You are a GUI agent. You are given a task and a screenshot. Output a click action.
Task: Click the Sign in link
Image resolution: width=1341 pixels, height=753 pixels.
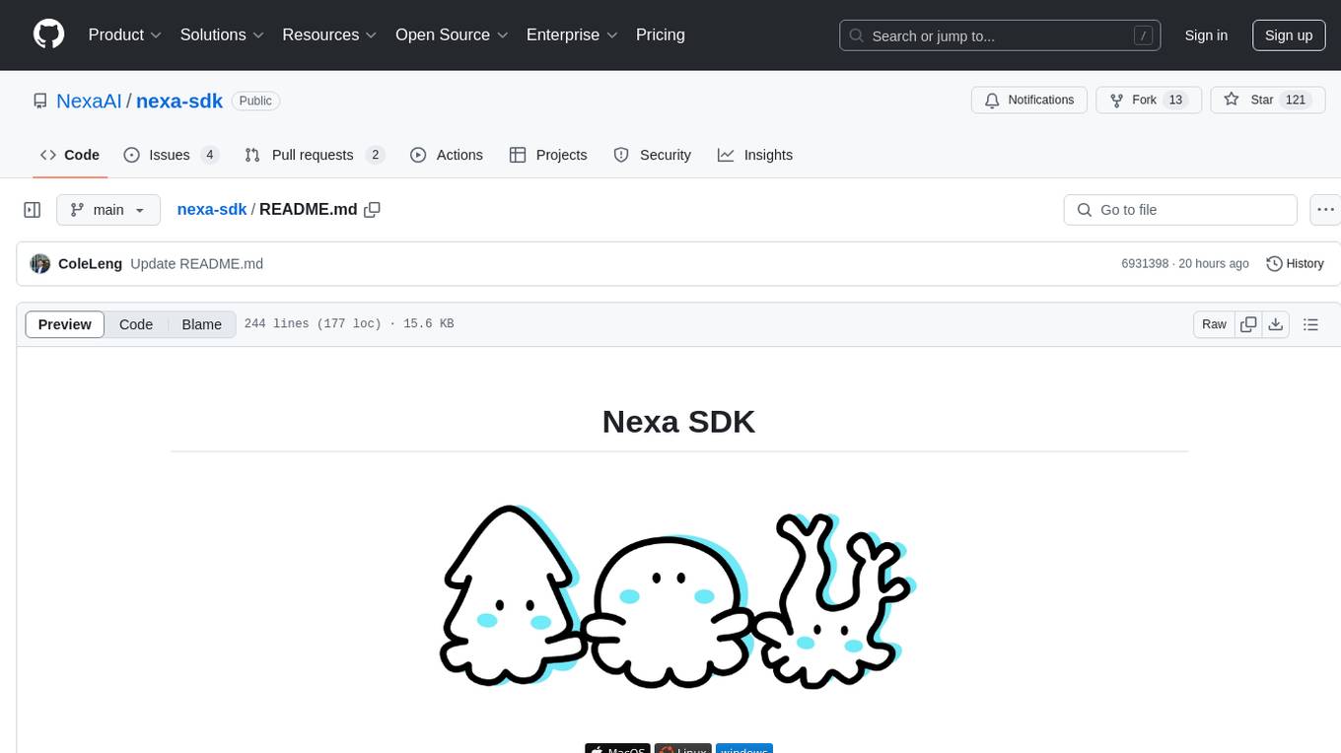point(1206,35)
